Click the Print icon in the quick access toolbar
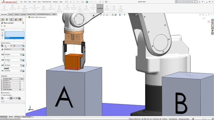 pyautogui.click(x=87, y=2)
